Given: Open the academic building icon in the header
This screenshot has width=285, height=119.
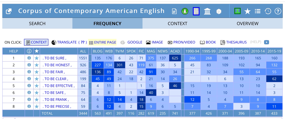Looking at the screenshot, I should [207, 11].
